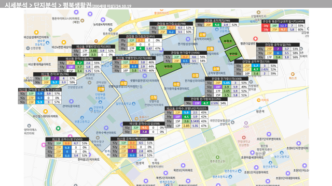Select the 동안고등학교 school icon

(282, 153)
